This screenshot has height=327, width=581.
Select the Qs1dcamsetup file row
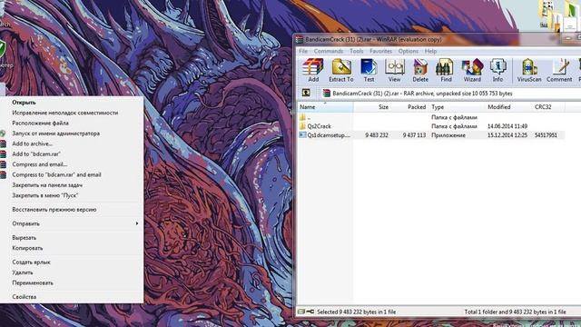pyautogui.click(x=431, y=135)
